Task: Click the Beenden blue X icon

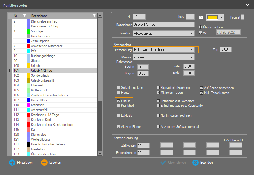Action: (x=195, y=163)
